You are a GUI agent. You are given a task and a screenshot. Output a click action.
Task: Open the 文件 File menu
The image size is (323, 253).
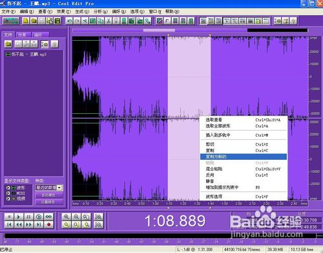click(8, 12)
